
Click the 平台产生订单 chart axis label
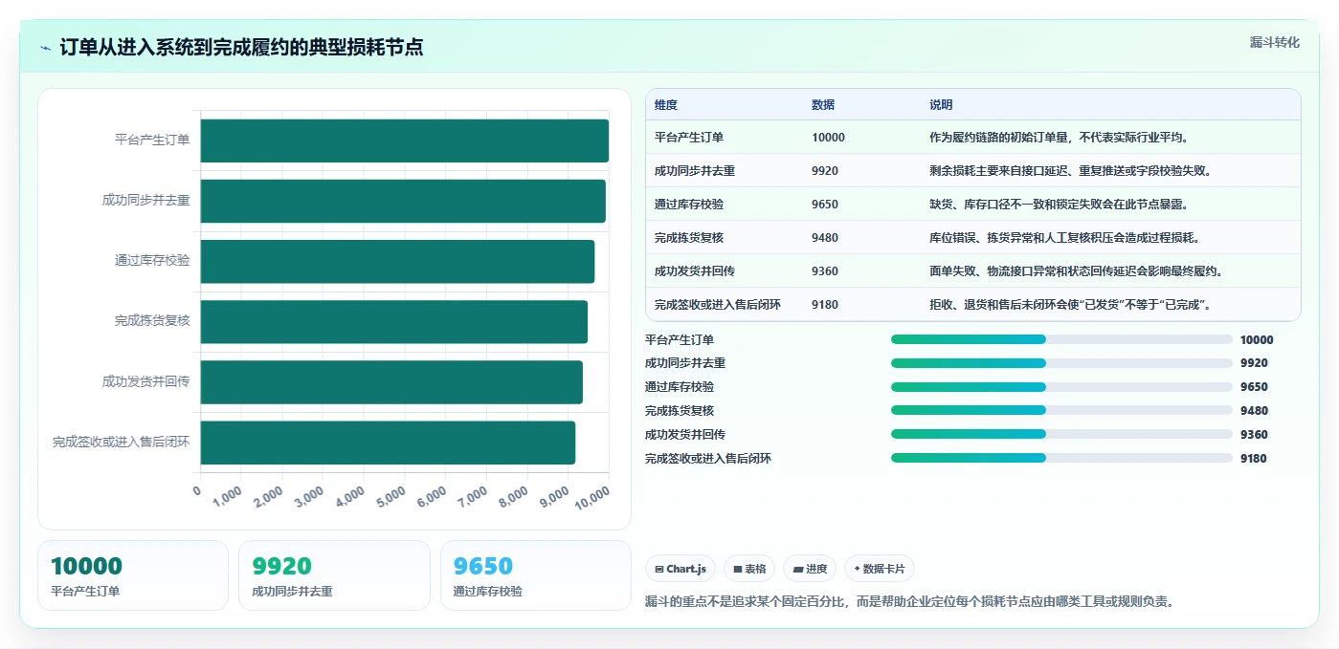click(x=152, y=141)
